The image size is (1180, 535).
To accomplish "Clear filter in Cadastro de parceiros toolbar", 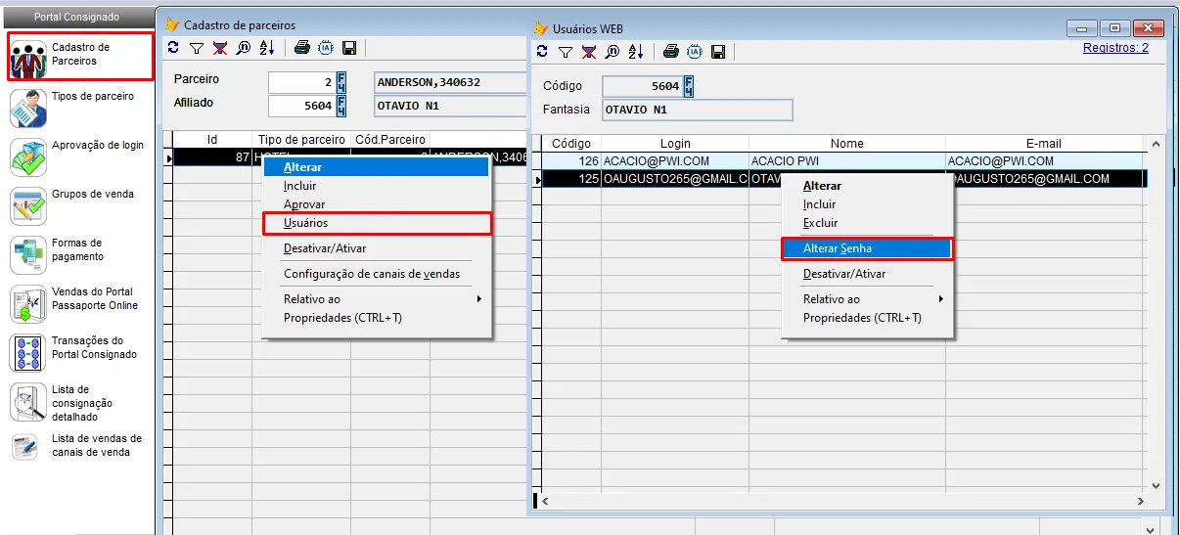I will click(x=219, y=47).
